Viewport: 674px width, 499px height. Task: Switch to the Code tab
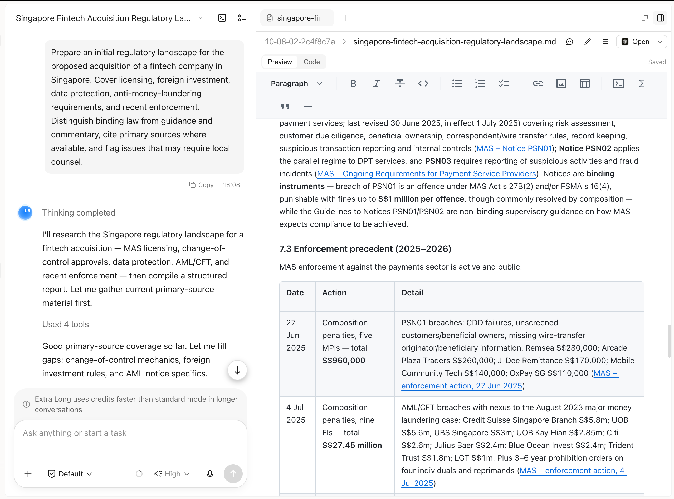[x=311, y=62]
